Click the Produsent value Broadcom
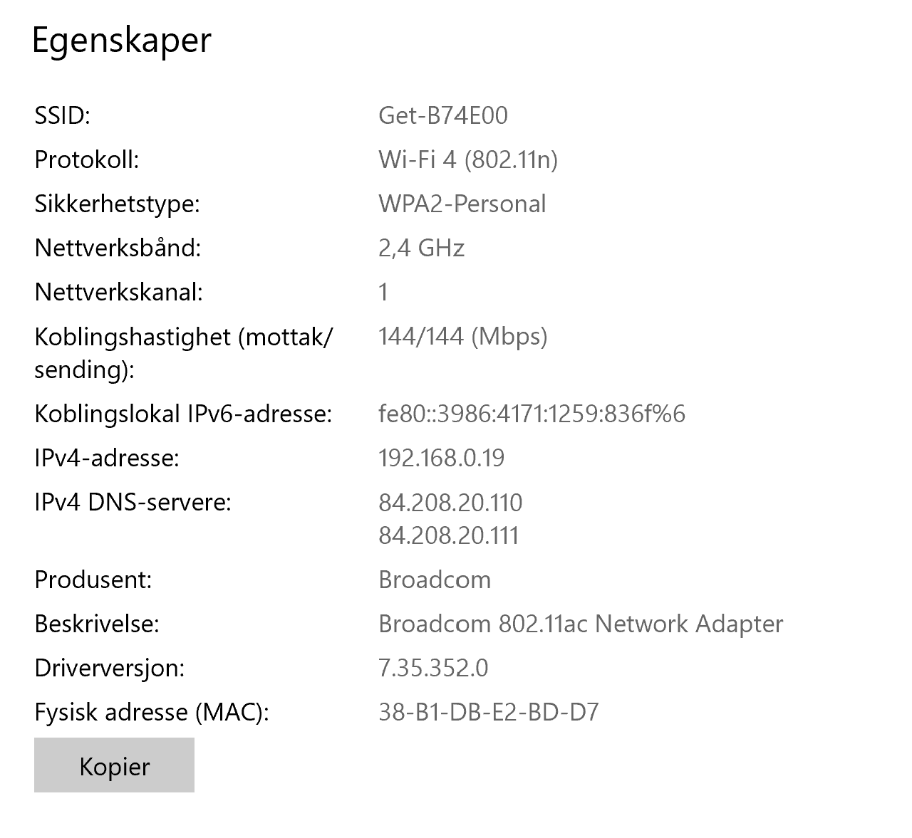 tap(435, 580)
